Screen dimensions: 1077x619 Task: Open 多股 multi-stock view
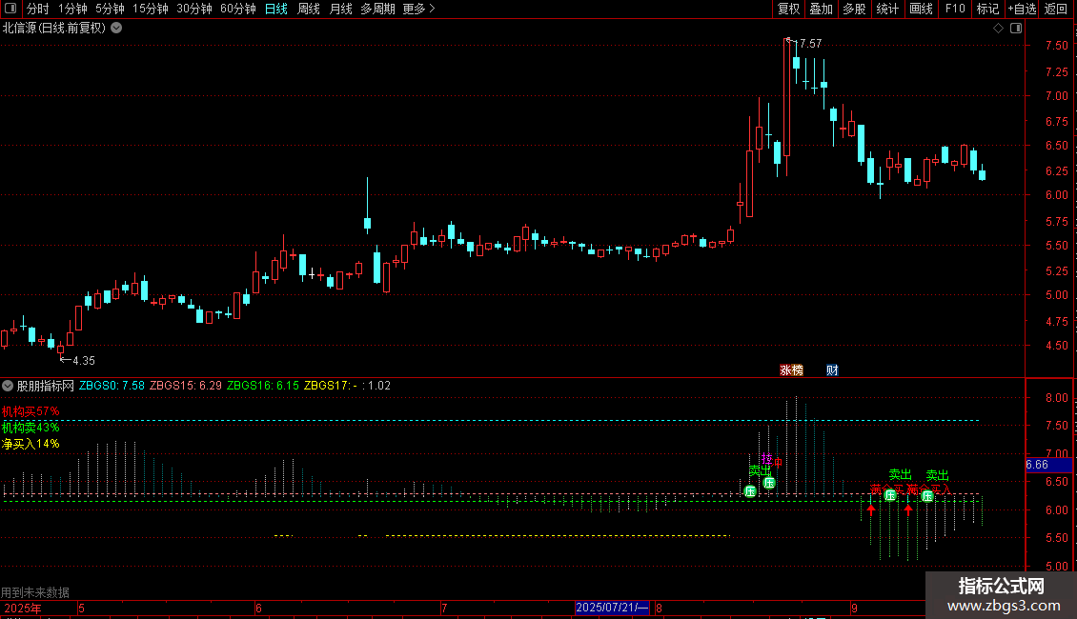tap(855, 9)
